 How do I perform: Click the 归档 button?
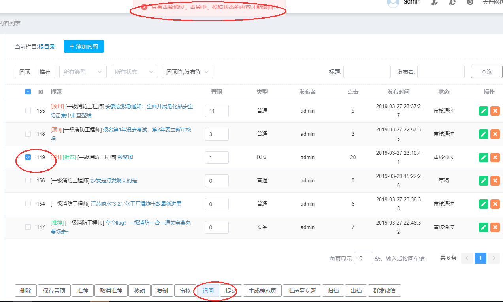coord(333,291)
